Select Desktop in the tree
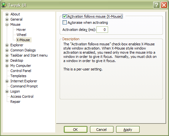Viewport: 169px width, 136px height. coord(16,60)
